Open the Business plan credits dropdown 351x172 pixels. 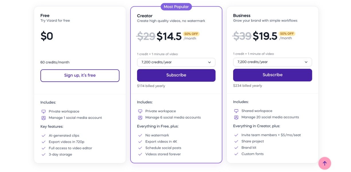coord(272,62)
